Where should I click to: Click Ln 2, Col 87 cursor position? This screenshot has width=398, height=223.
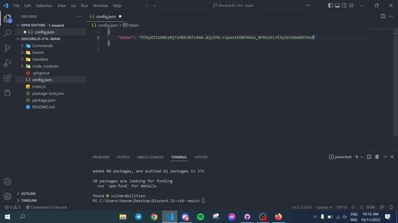(302, 207)
